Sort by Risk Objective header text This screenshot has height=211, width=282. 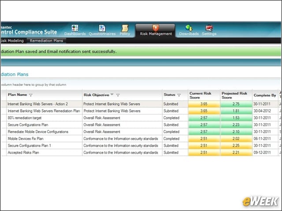tap(96, 95)
